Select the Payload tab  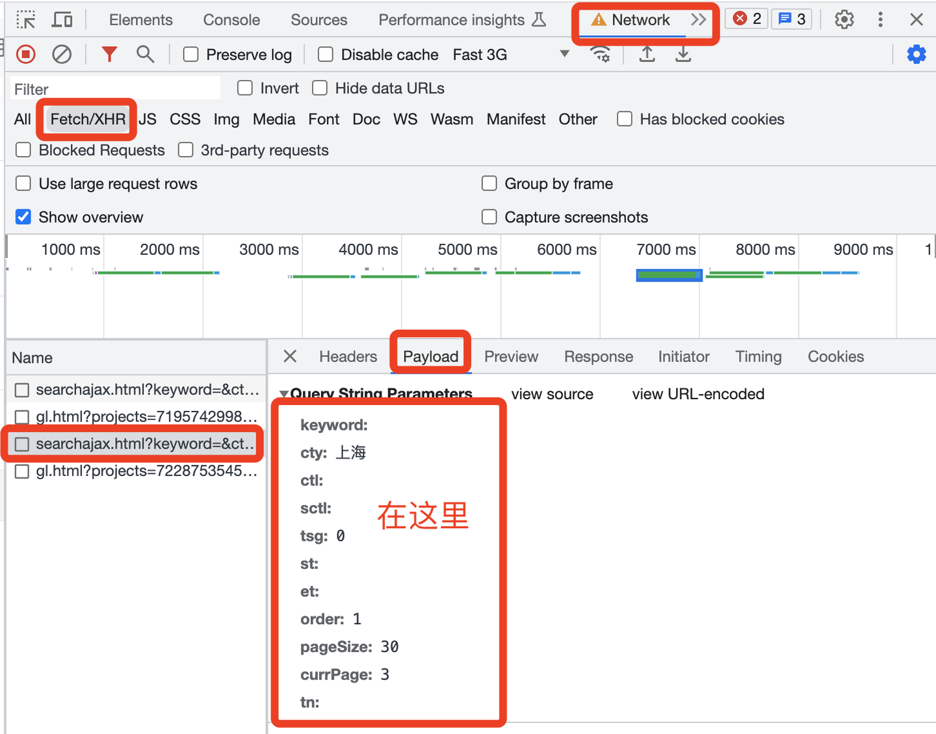pyautogui.click(x=431, y=357)
